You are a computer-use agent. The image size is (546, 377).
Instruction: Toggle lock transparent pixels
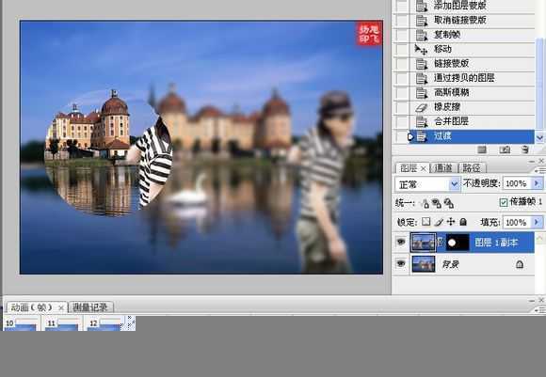(426, 222)
